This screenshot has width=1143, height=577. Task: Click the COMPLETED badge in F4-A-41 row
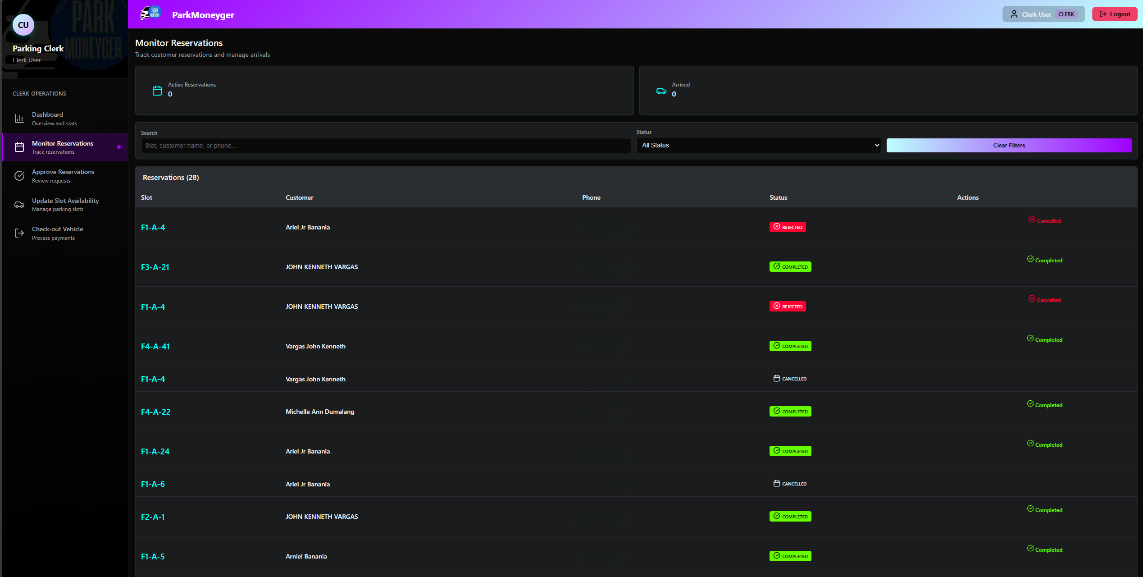tap(790, 346)
